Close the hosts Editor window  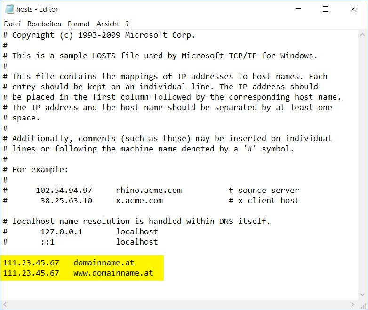[353, 9]
